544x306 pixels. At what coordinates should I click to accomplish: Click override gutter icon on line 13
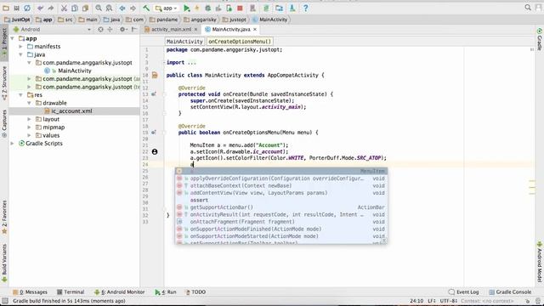coord(154,94)
